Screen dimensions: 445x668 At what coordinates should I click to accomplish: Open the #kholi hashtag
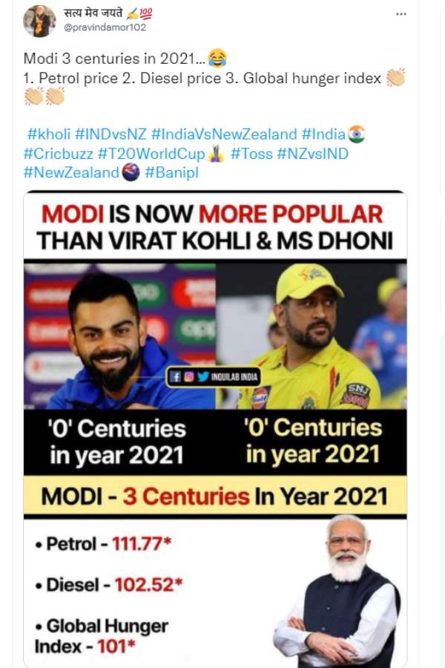tap(50, 135)
